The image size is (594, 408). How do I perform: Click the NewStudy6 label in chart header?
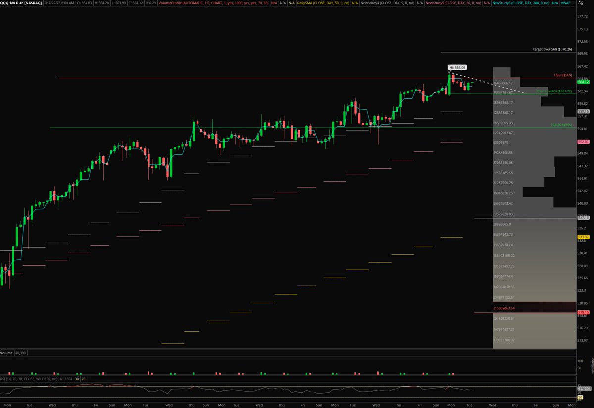click(x=522, y=3)
